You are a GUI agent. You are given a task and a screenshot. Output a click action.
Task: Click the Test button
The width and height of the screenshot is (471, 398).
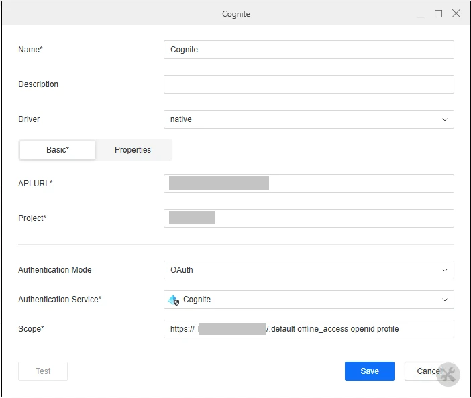(x=43, y=371)
